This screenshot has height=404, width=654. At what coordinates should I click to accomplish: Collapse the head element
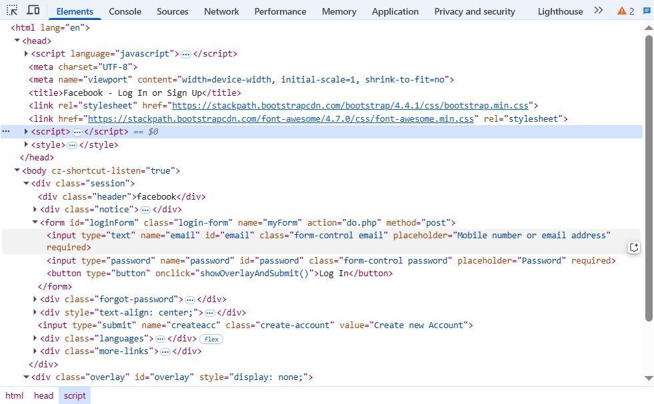(17, 41)
